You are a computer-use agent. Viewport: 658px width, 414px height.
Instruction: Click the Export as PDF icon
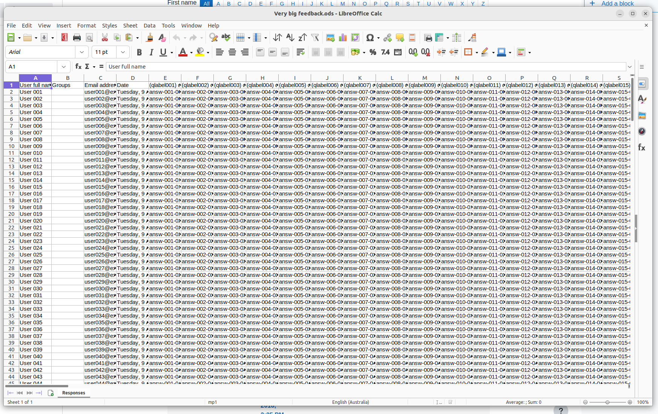[64, 38]
